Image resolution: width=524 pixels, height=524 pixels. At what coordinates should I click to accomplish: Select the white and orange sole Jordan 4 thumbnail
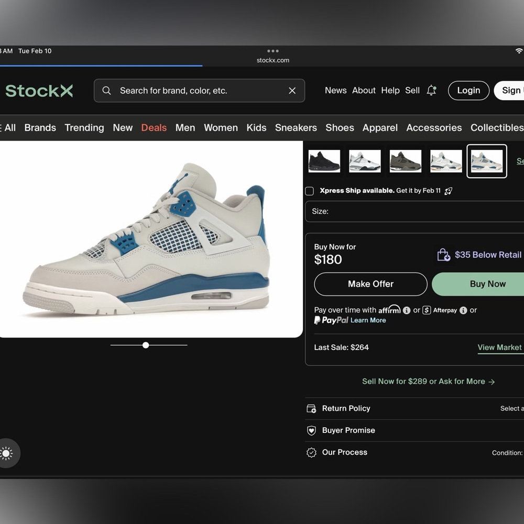coord(446,161)
